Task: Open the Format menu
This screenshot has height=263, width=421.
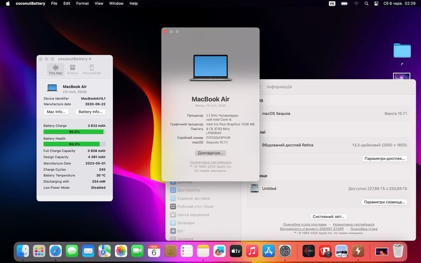Action: (x=82, y=3)
